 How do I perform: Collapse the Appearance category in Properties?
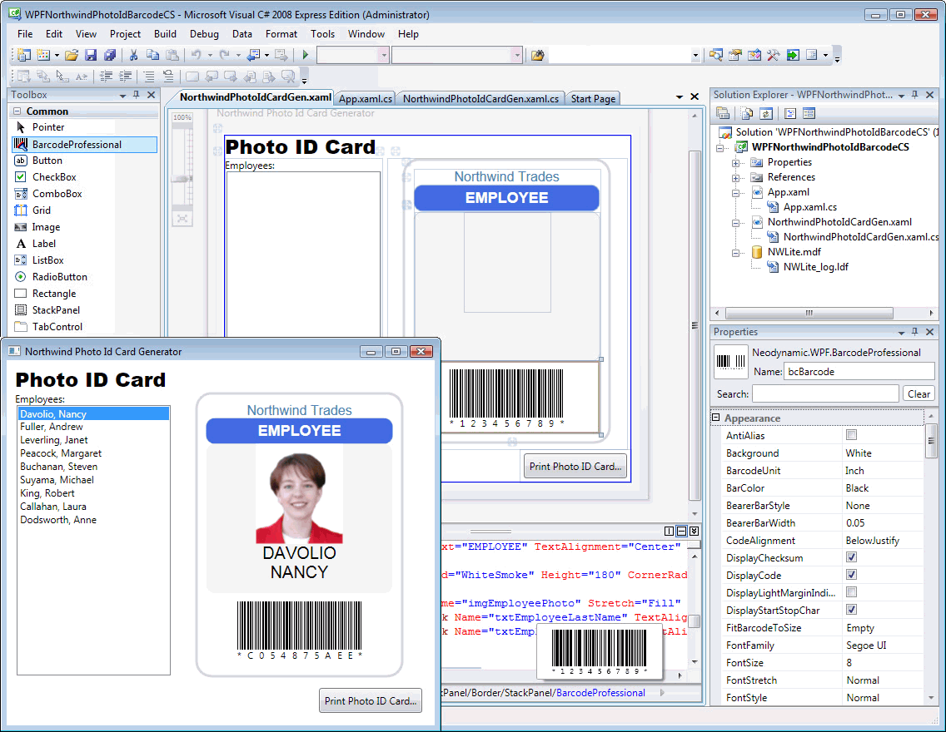click(716, 418)
